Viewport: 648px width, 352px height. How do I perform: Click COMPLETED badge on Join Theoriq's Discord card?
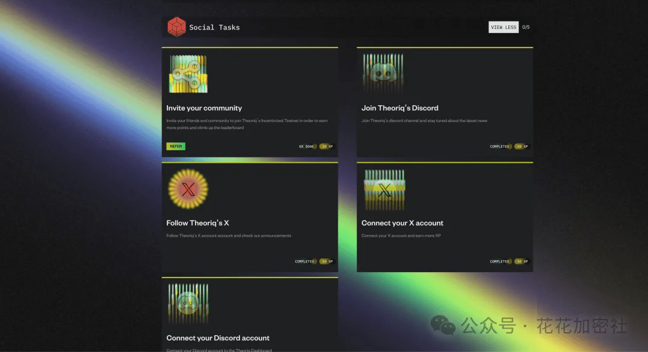(500, 147)
